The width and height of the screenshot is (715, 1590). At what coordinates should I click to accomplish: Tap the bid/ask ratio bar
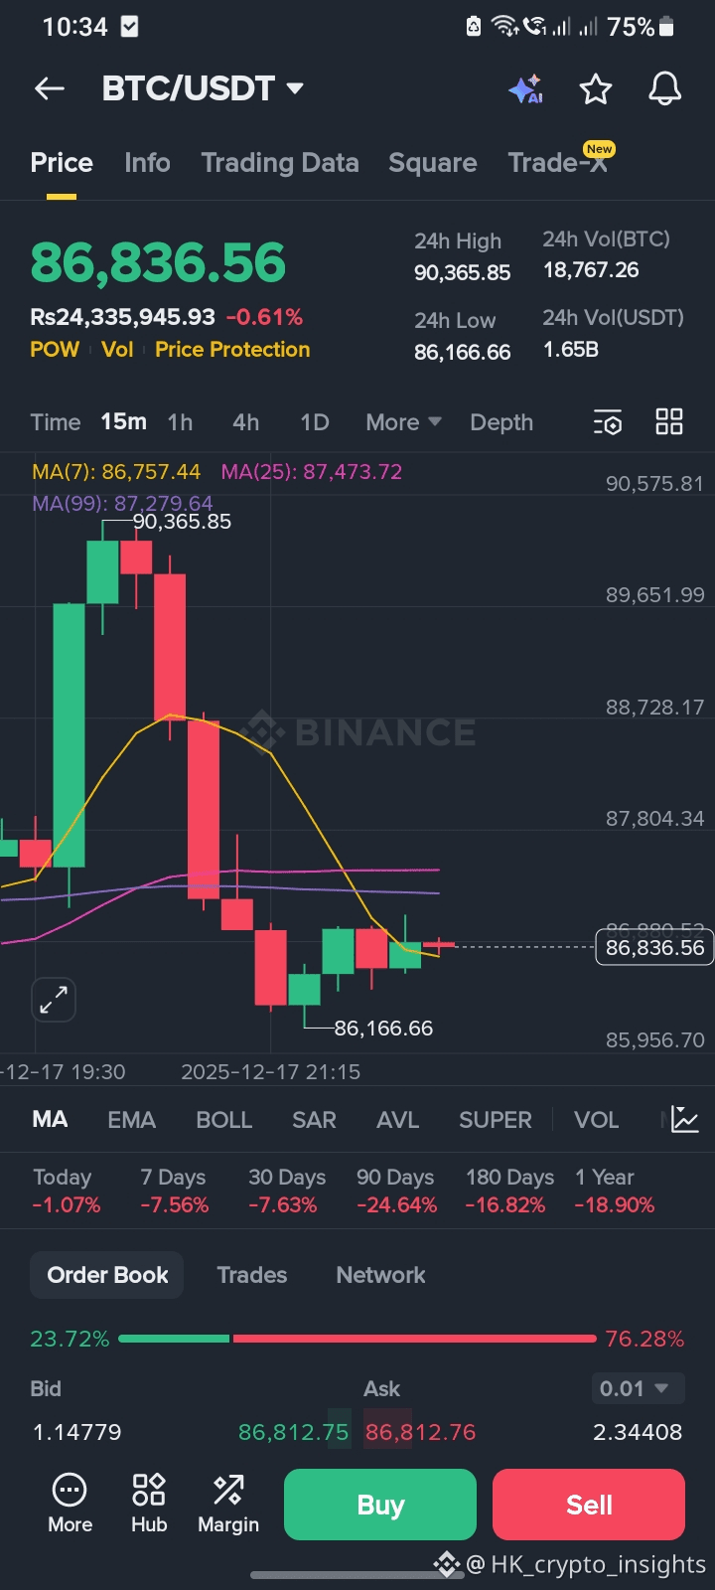[x=357, y=1339]
